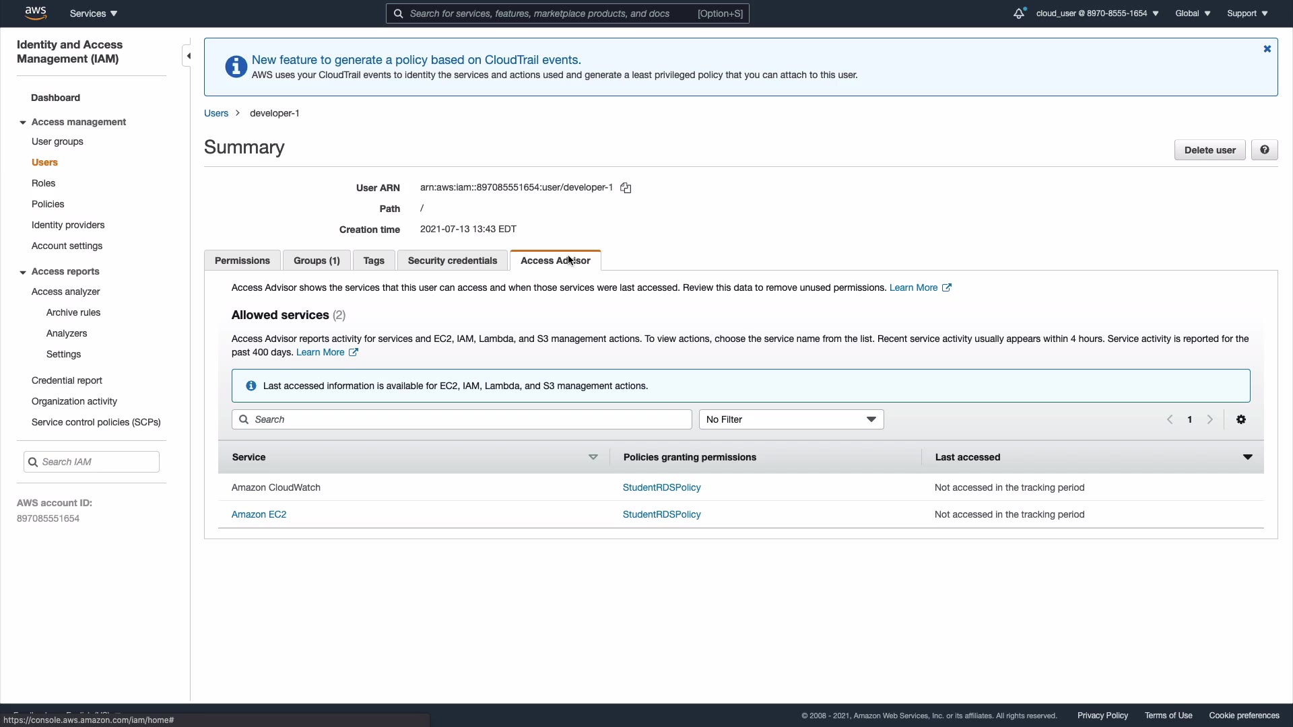Open Users breadcrumb link
This screenshot has width=1293, height=727.
[216, 113]
